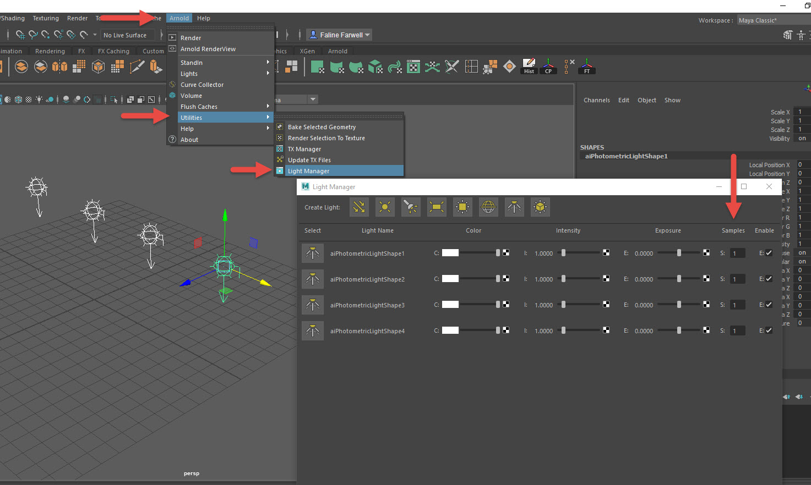The width and height of the screenshot is (811, 485).
Task: Open the Workspace Maya Classic dropdown
Action: tap(774, 20)
